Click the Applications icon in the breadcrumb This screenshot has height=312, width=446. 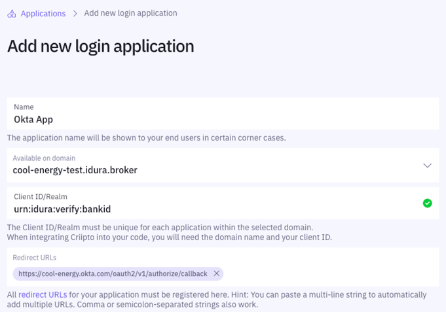point(12,13)
